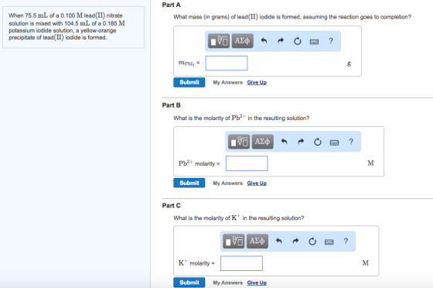The height and width of the screenshot is (288, 433).
Task: Focus the K+ molarity answer box
Action: (x=241, y=263)
